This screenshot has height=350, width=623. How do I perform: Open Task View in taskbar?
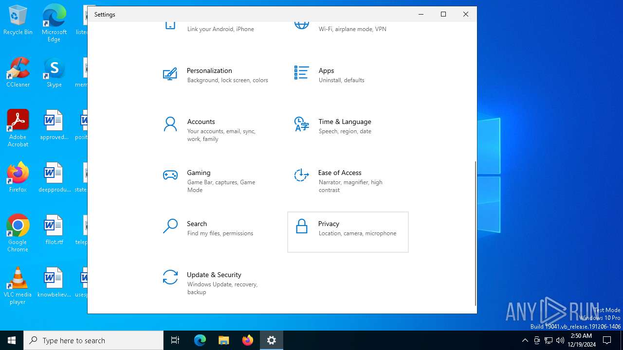point(175,340)
